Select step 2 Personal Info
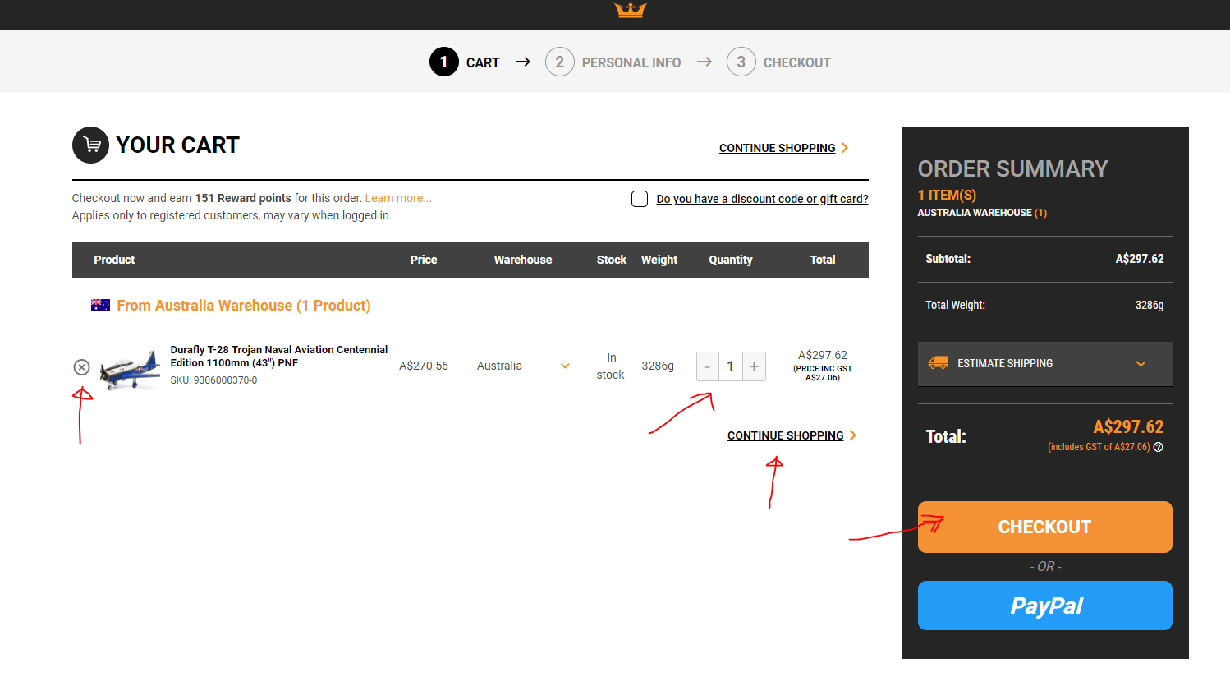 click(x=613, y=62)
